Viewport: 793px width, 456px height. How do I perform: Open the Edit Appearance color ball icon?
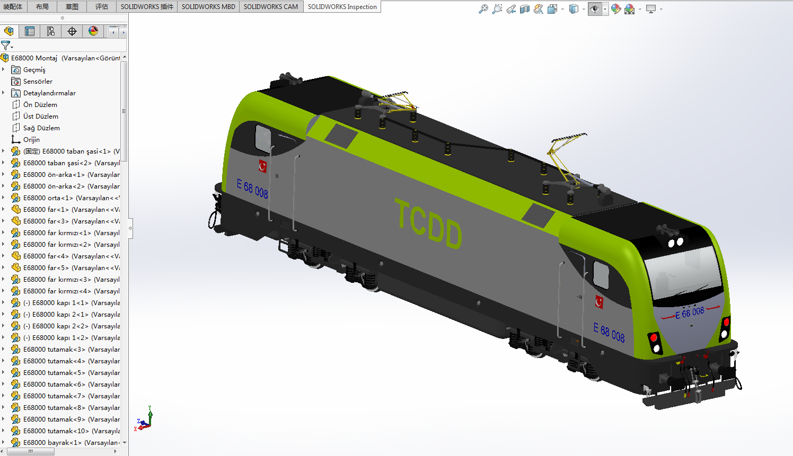click(x=616, y=9)
